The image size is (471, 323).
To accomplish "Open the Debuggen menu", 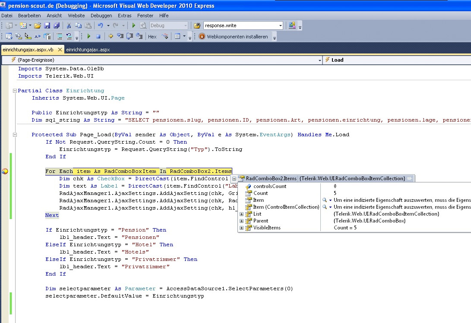I will tap(101, 15).
